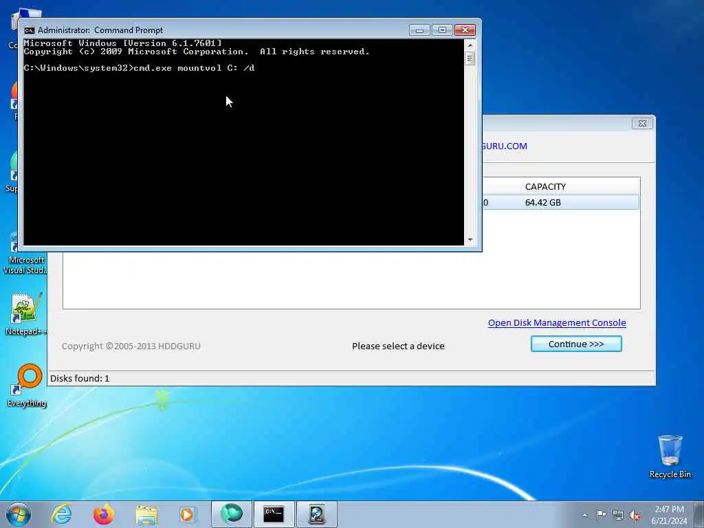Open the HDDGURU.COM link in dialog
The image size is (704, 528).
click(504, 146)
